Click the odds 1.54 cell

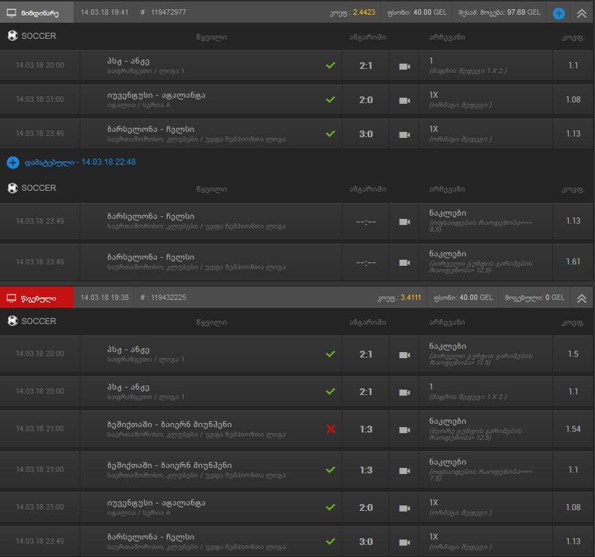coord(573,429)
